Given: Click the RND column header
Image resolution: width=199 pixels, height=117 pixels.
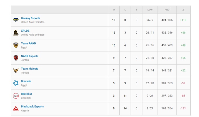Looking at the screenshot, I should click(x=167, y=10).
